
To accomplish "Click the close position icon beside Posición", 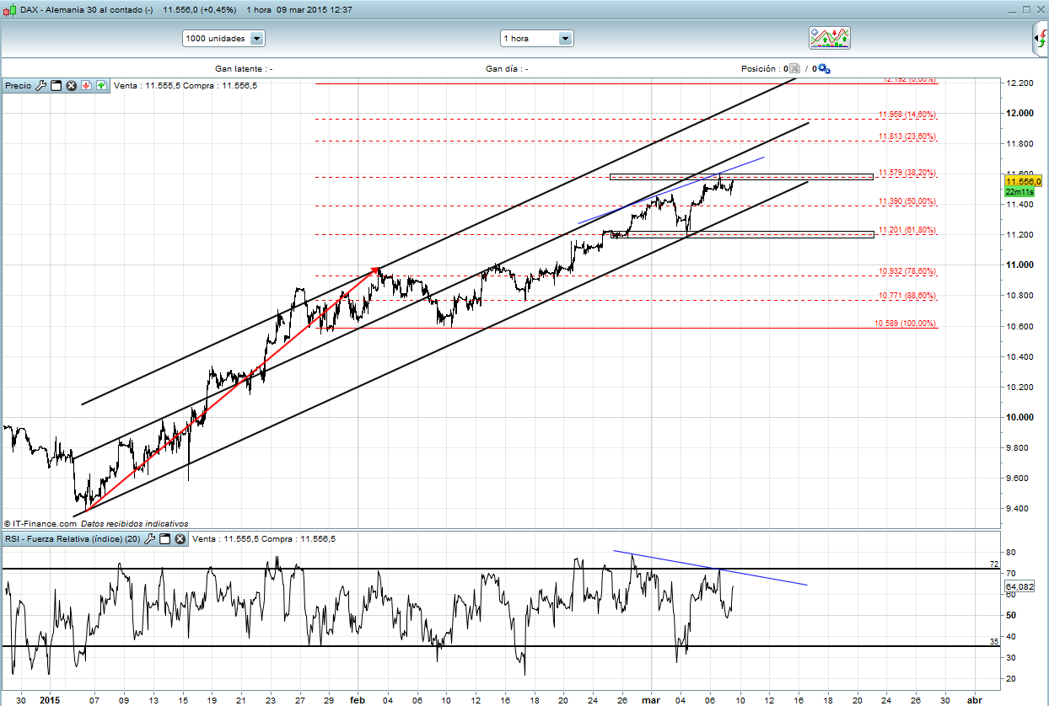I will pyautogui.click(x=795, y=69).
